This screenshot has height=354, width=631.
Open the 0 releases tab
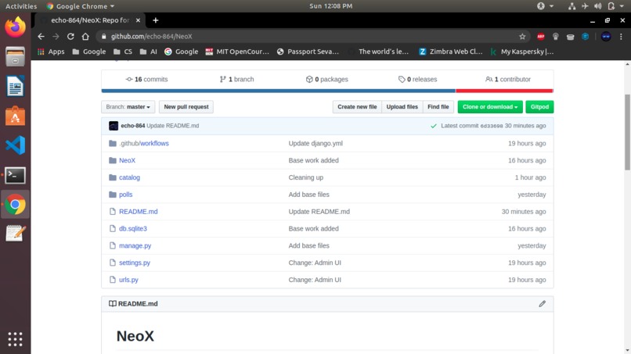417,79
